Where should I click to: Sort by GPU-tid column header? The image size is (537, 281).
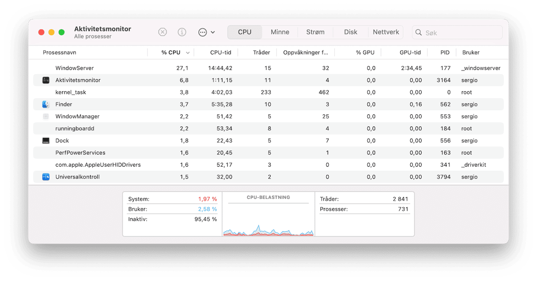coord(410,52)
